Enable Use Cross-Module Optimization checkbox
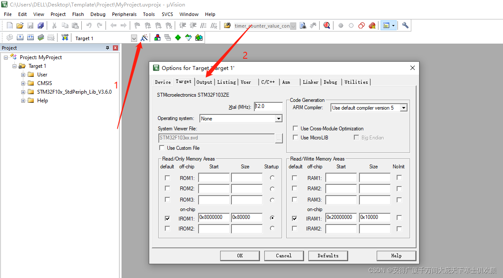This screenshot has width=503, height=278. pos(295,129)
